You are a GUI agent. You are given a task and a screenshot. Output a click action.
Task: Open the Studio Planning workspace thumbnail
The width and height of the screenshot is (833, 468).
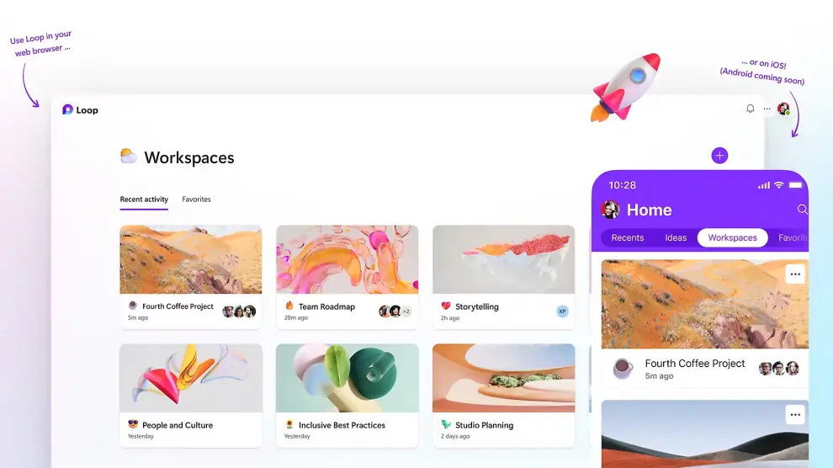(x=504, y=378)
